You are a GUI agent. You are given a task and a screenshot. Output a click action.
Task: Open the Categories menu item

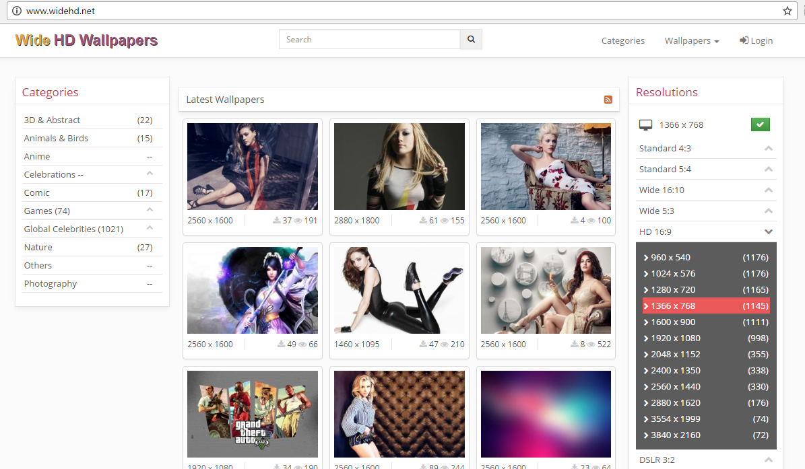622,40
